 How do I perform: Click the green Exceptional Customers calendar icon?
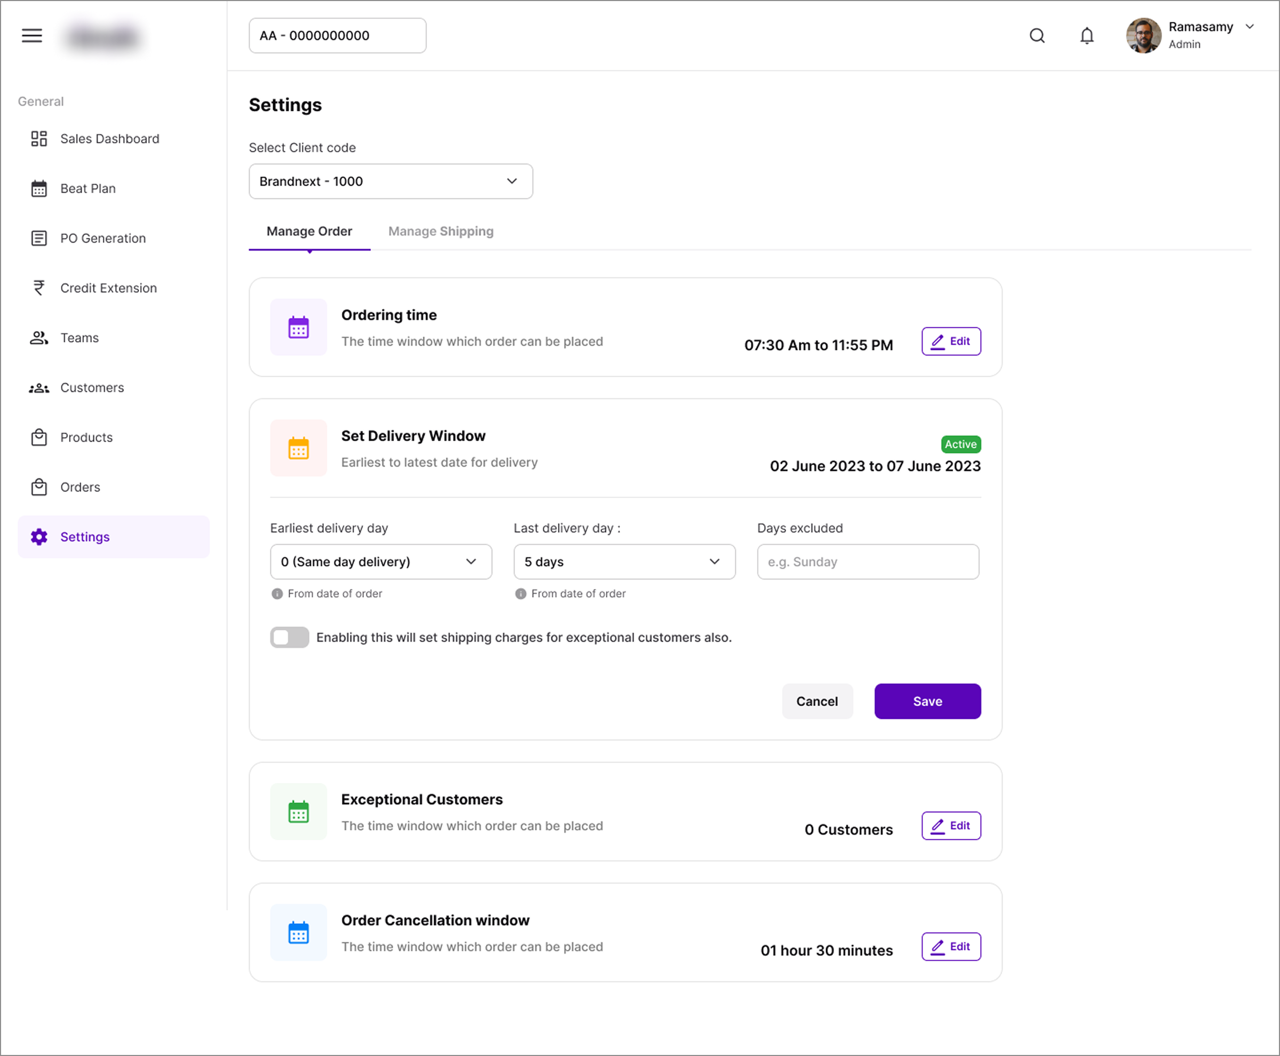click(x=299, y=811)
